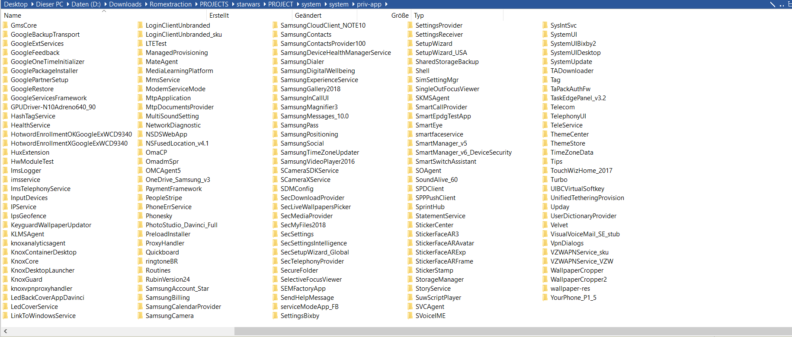Select the SamsungCloudClient_NOTE10 folder name
The image size is (792, 337).
pos(323,25)
